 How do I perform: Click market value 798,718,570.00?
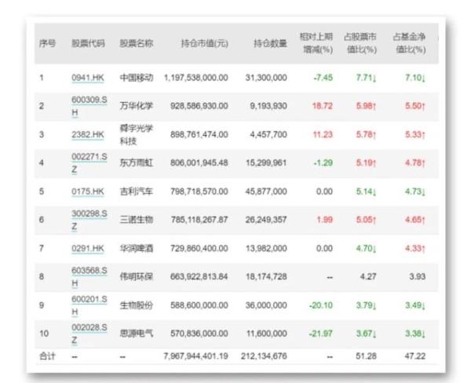tap(199, 191)
